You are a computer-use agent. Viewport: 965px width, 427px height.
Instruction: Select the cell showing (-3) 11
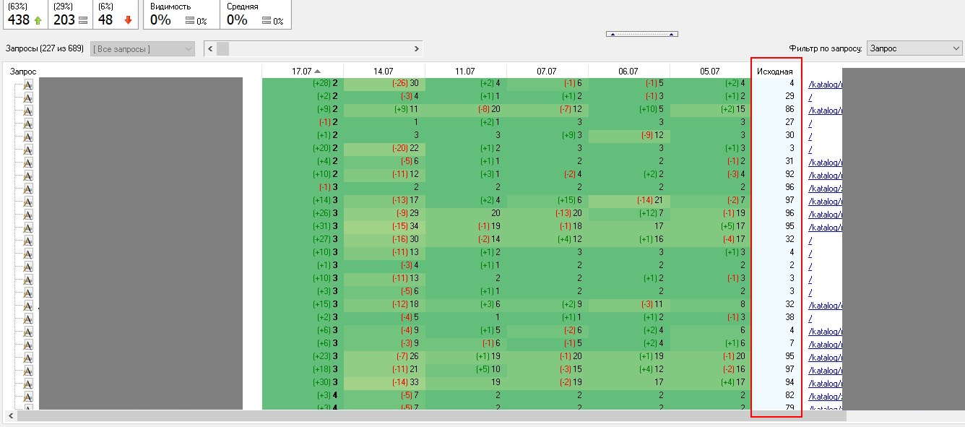pos(629,305)
